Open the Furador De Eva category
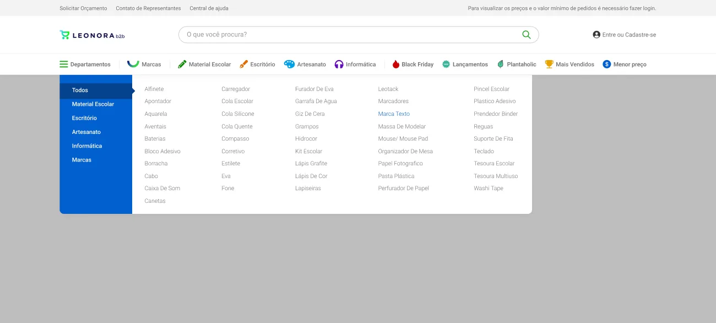This screenshot has width=716, height=323. pyautogui.click(x=314, y=89)
